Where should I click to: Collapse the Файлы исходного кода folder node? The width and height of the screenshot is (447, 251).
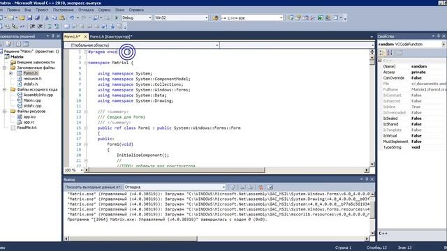4,89
